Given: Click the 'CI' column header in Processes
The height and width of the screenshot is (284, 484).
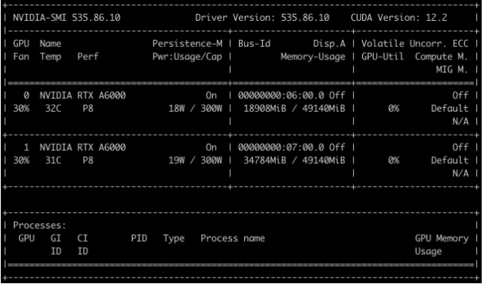Looking at the screenshot, I should pyautogui.click(x=82, y=239).
